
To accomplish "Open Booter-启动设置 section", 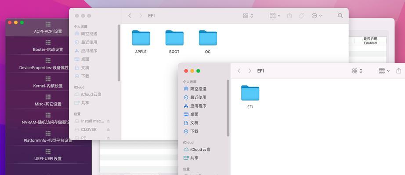I will tap(48, 45).
